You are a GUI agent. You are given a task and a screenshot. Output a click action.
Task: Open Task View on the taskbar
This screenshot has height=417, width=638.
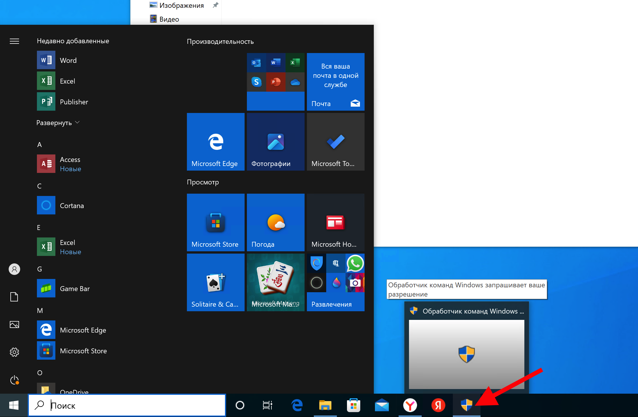point(268,405)
